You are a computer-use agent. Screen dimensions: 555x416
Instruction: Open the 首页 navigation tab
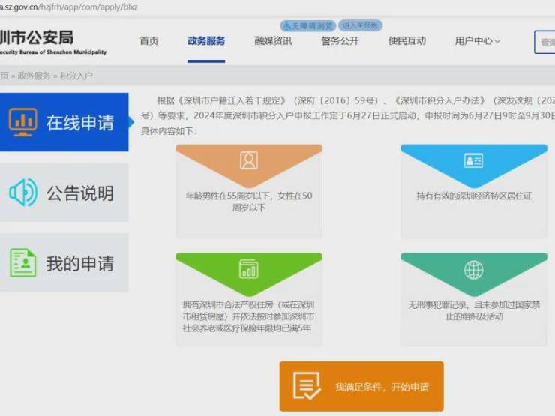pyautogui.click(x=149, y=41)
